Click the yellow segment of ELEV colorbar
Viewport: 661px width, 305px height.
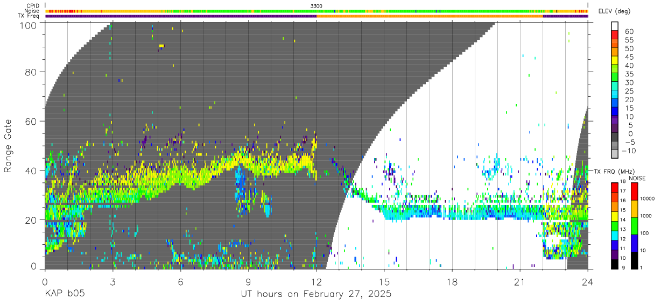coord(615,60)
